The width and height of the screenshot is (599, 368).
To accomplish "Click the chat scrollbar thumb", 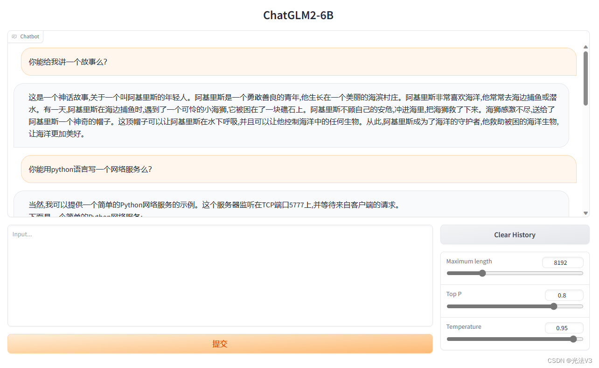I will [x=585, y=78].
